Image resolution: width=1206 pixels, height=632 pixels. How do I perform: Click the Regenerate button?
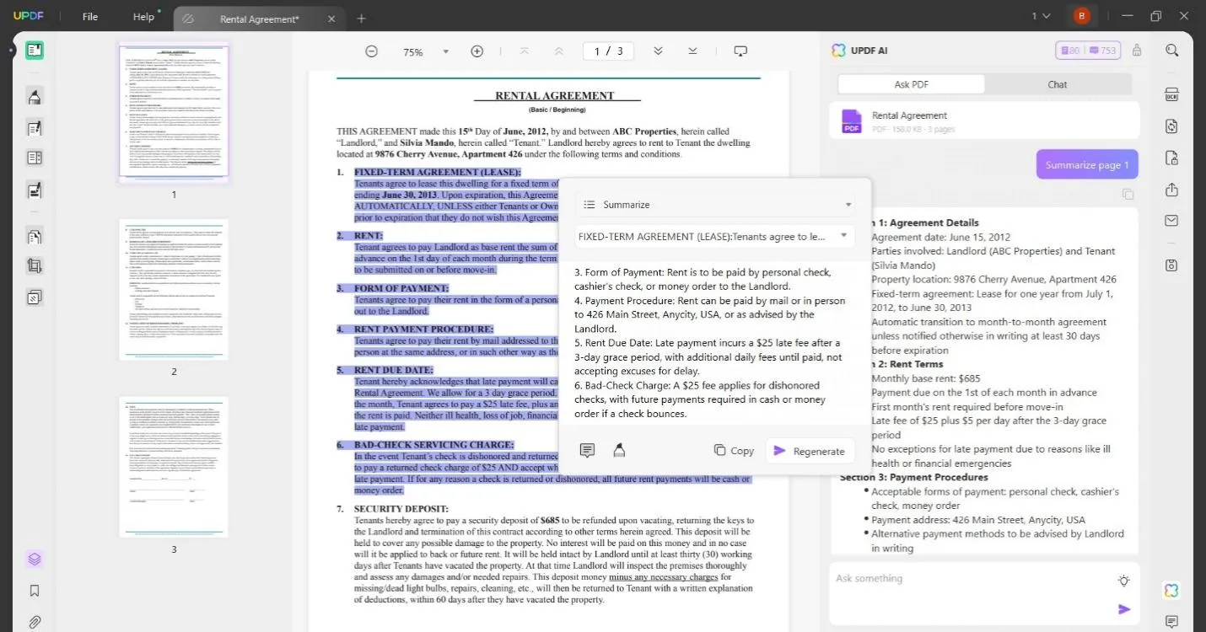(809, 451)
